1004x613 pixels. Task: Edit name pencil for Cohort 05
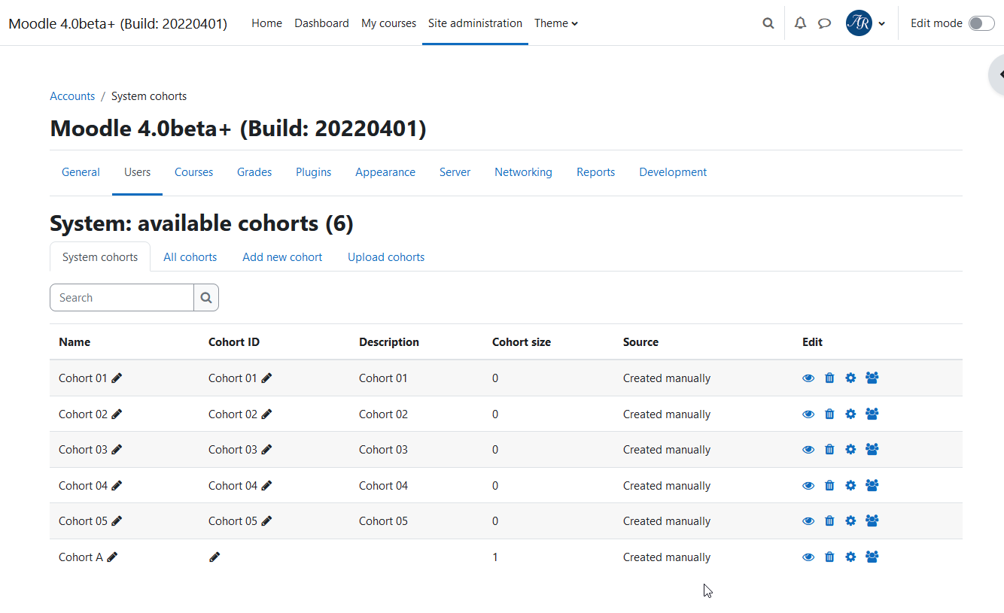click(117, 521)
